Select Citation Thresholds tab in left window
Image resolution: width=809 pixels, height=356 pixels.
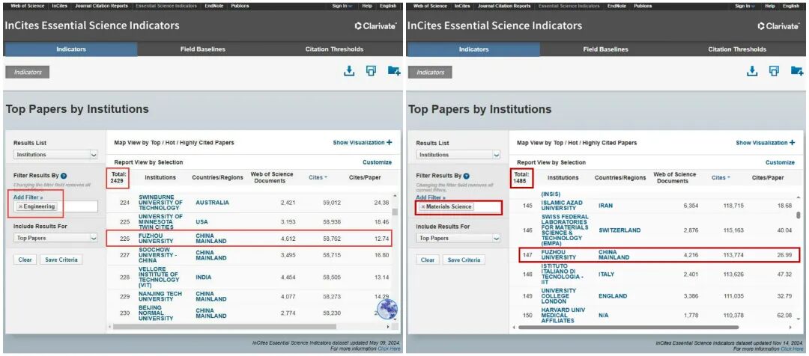(334, 49)
